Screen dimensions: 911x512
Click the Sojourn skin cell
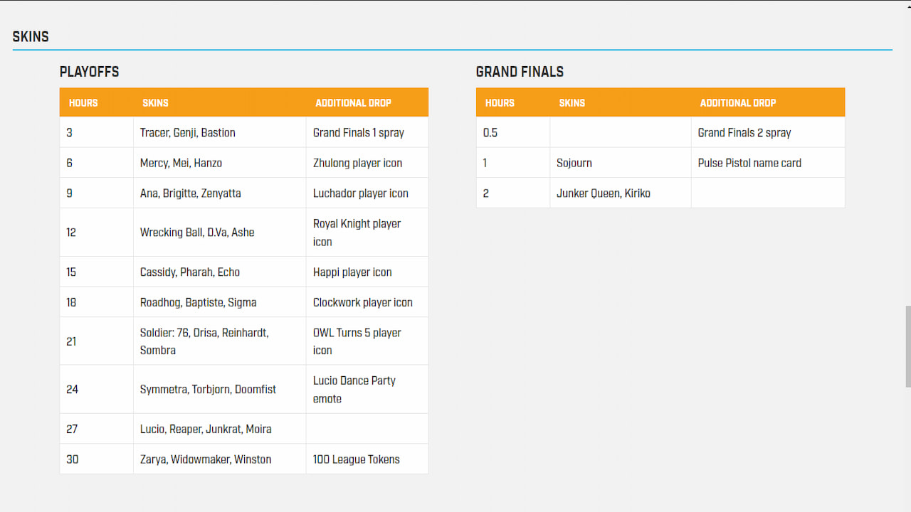pyautogui.click(x=574, y=163)
